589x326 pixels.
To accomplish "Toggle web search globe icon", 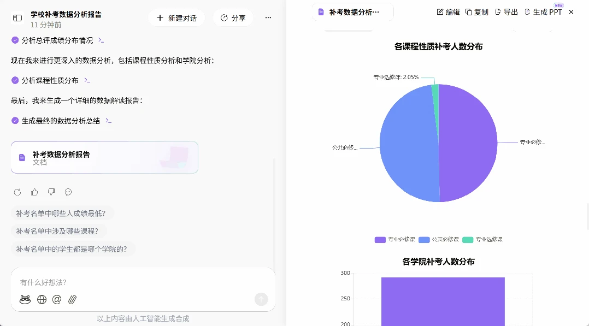I will (42, 299).
